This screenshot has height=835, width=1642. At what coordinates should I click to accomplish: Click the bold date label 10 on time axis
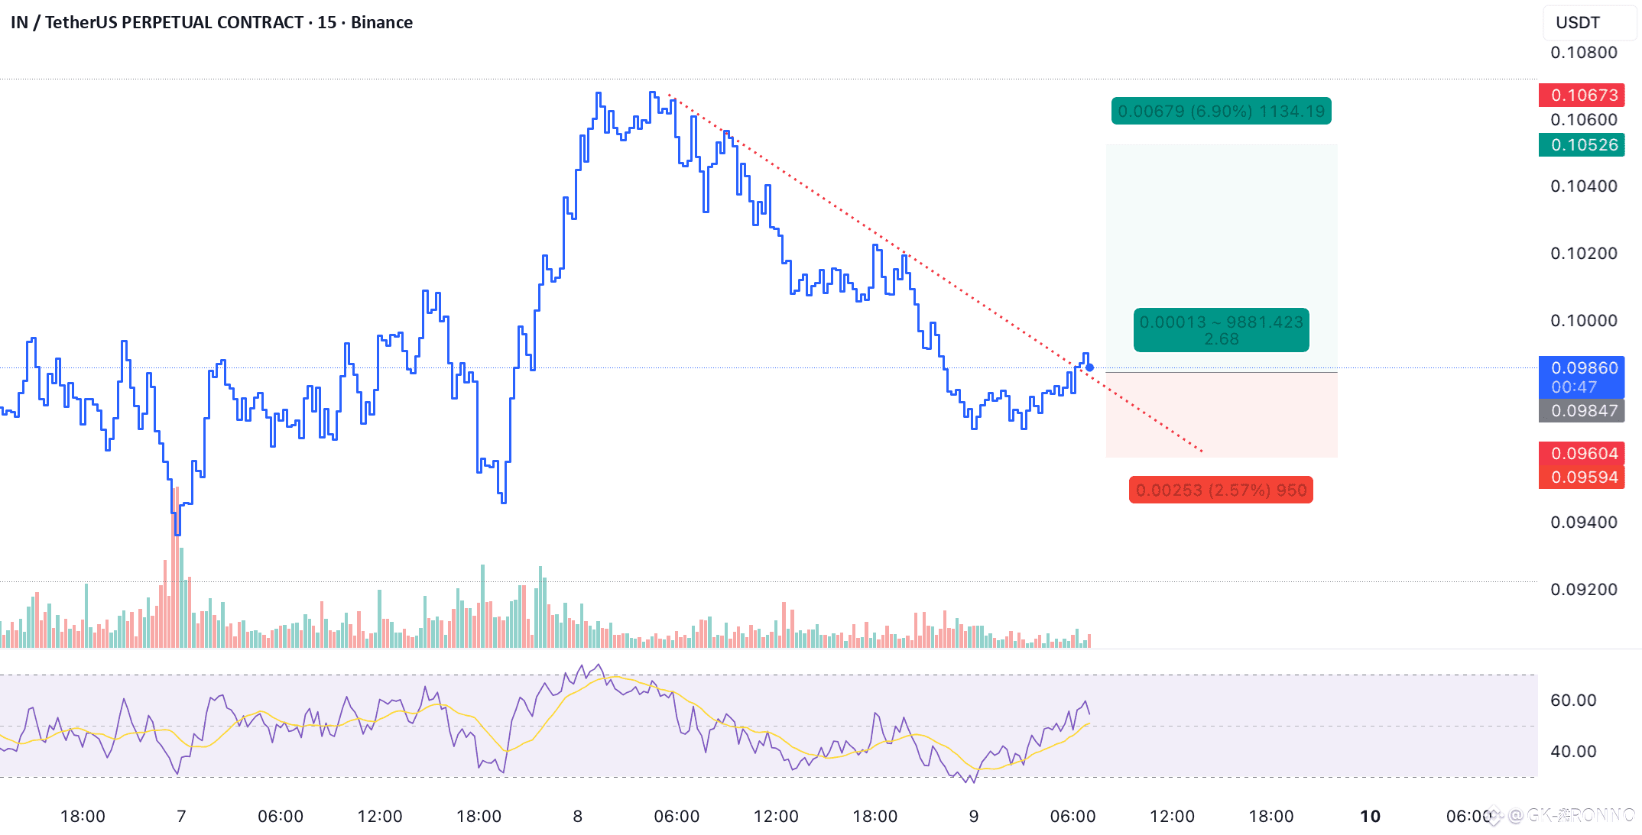pyautogui.click(x=1370, y=817)
